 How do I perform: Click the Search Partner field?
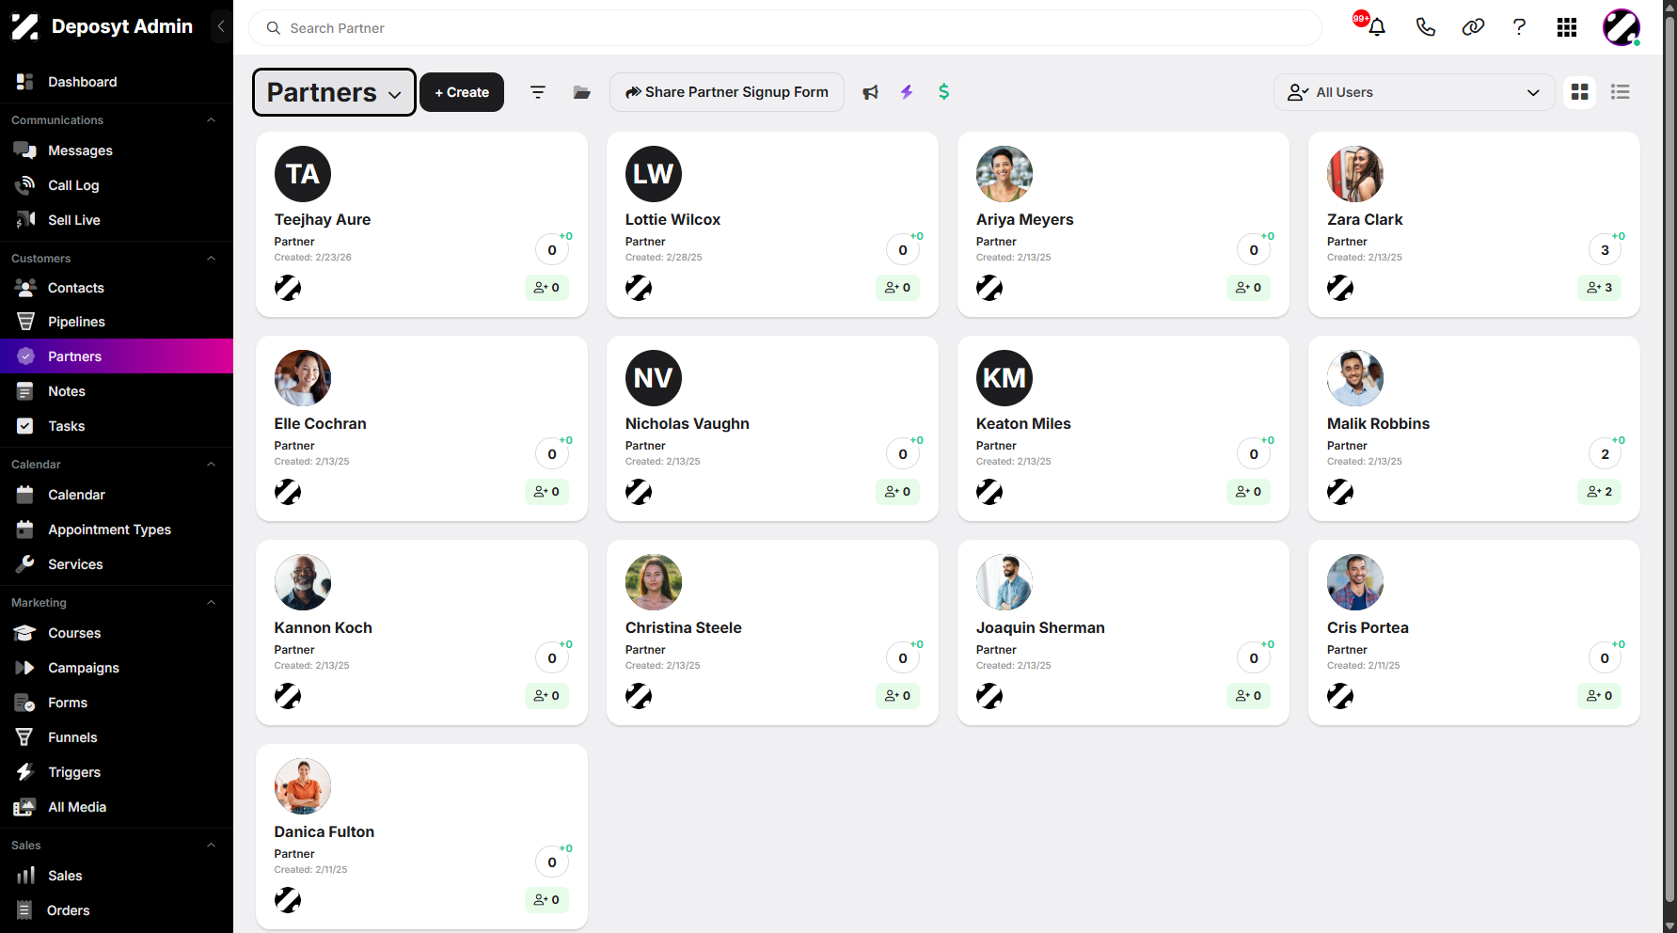785,28
